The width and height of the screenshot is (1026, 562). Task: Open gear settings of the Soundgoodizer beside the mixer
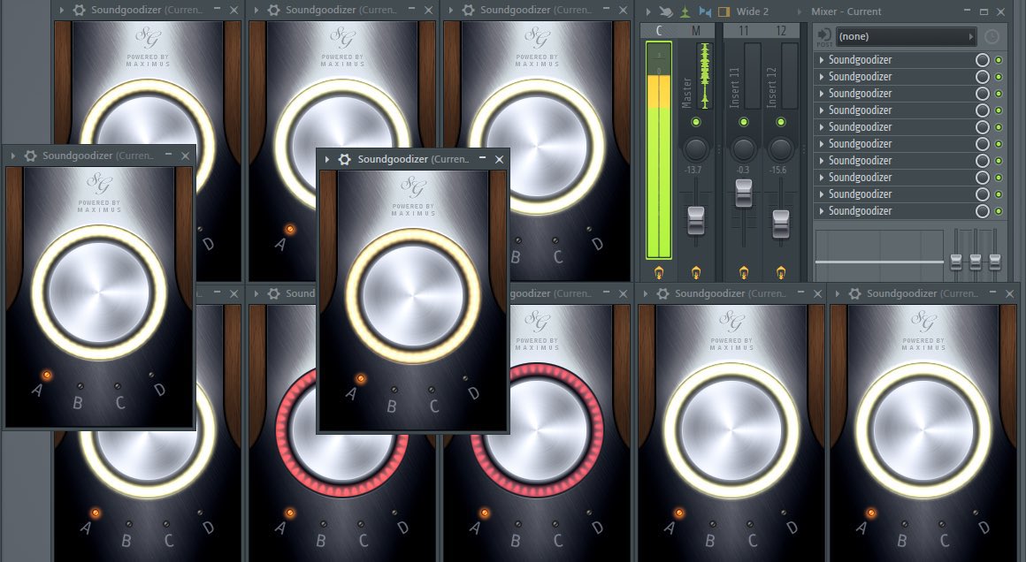point(468,10)
